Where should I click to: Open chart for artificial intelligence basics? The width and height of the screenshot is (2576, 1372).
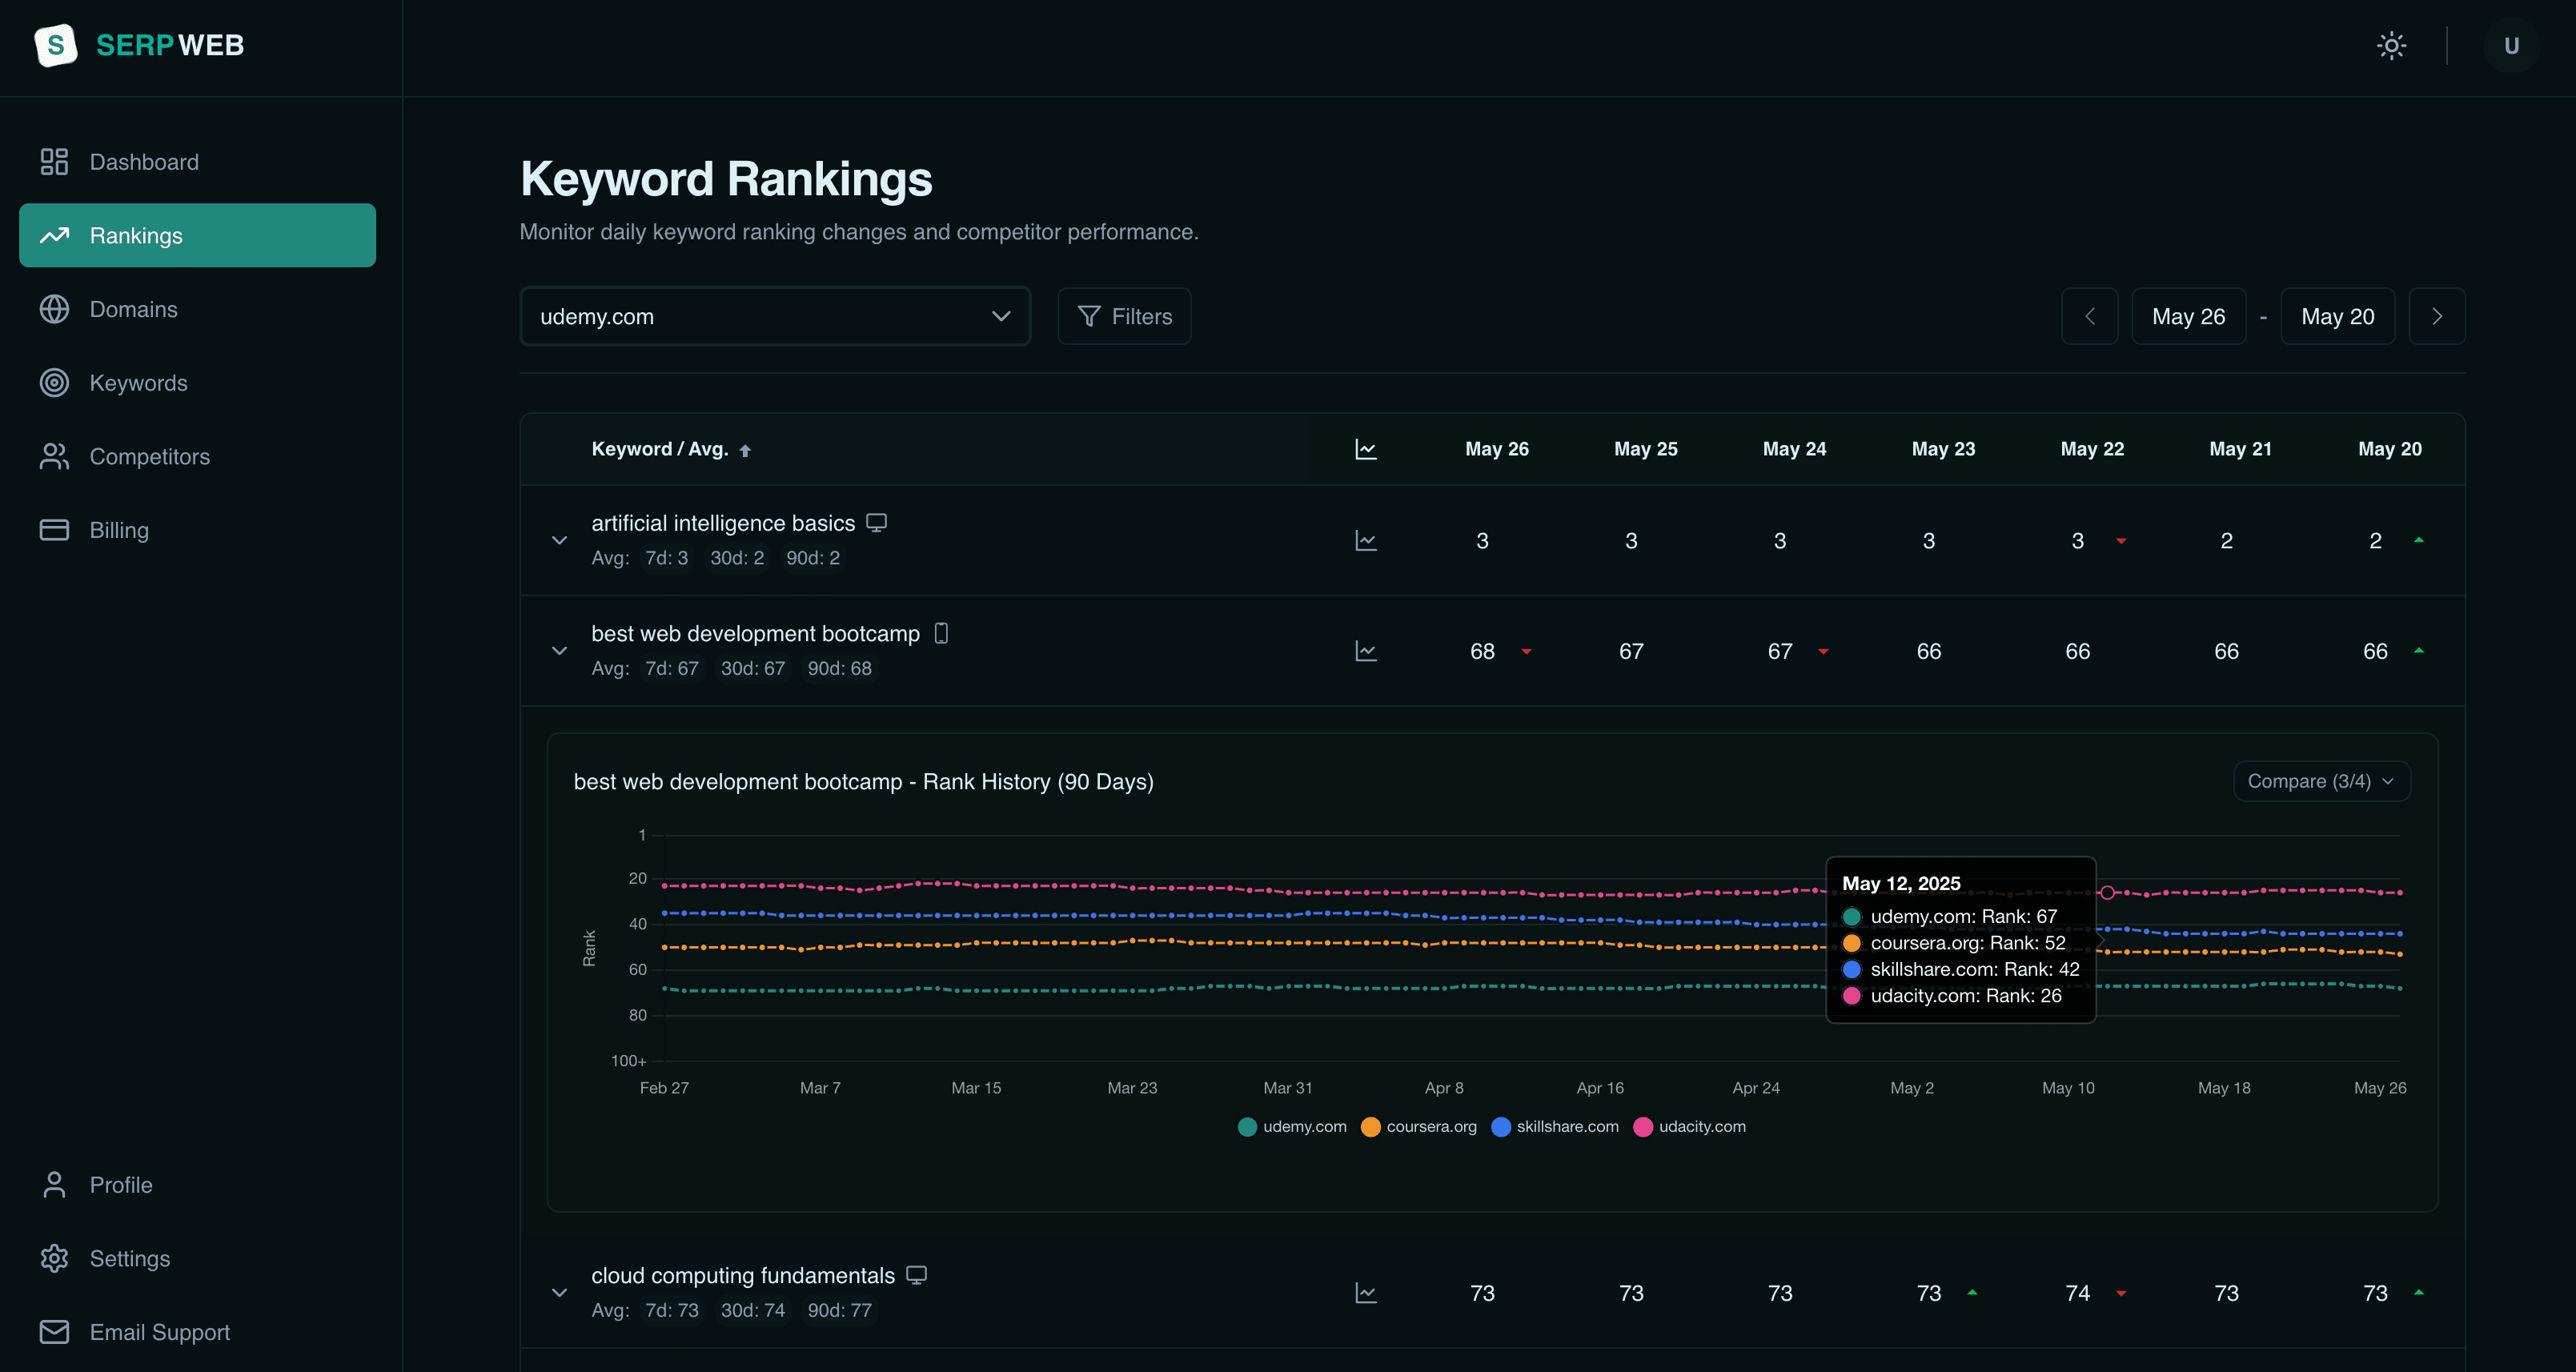(1365, 541)
